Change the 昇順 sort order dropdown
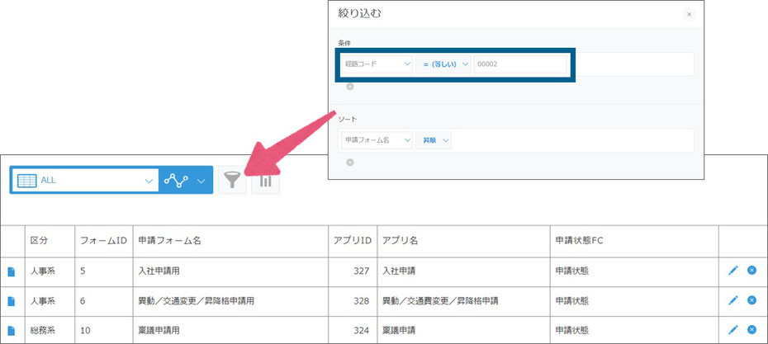The height and width of the screenshot is (344, 768). [x=435, y=140]
